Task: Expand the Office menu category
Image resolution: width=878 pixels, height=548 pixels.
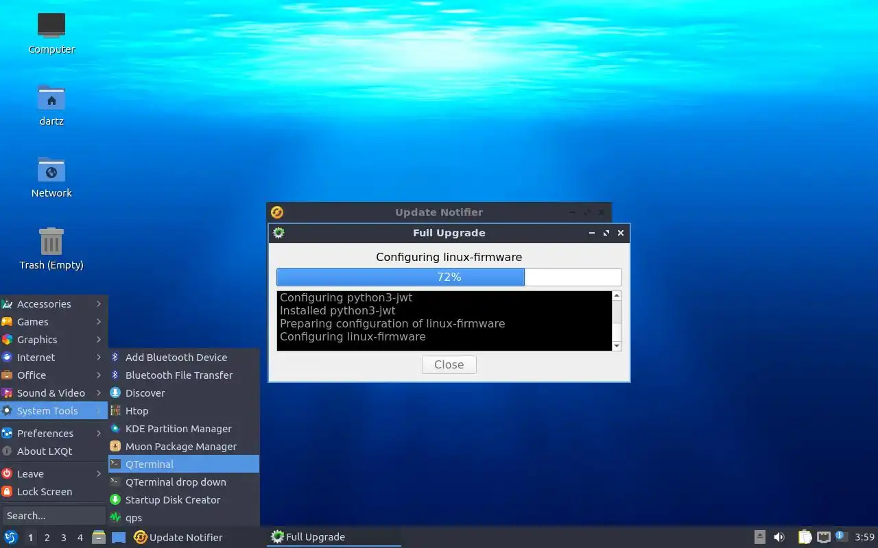Action: [x=54, y=375]
